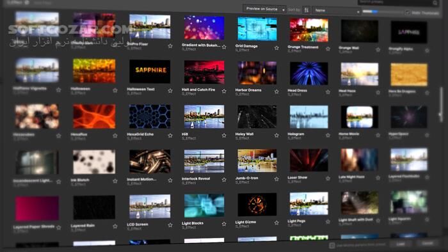The height and width of the screenshot is (252, 448).
Task: Select the Halloween Text SAPPHIRE thumbnail
Action: click(x=150, y=72)
